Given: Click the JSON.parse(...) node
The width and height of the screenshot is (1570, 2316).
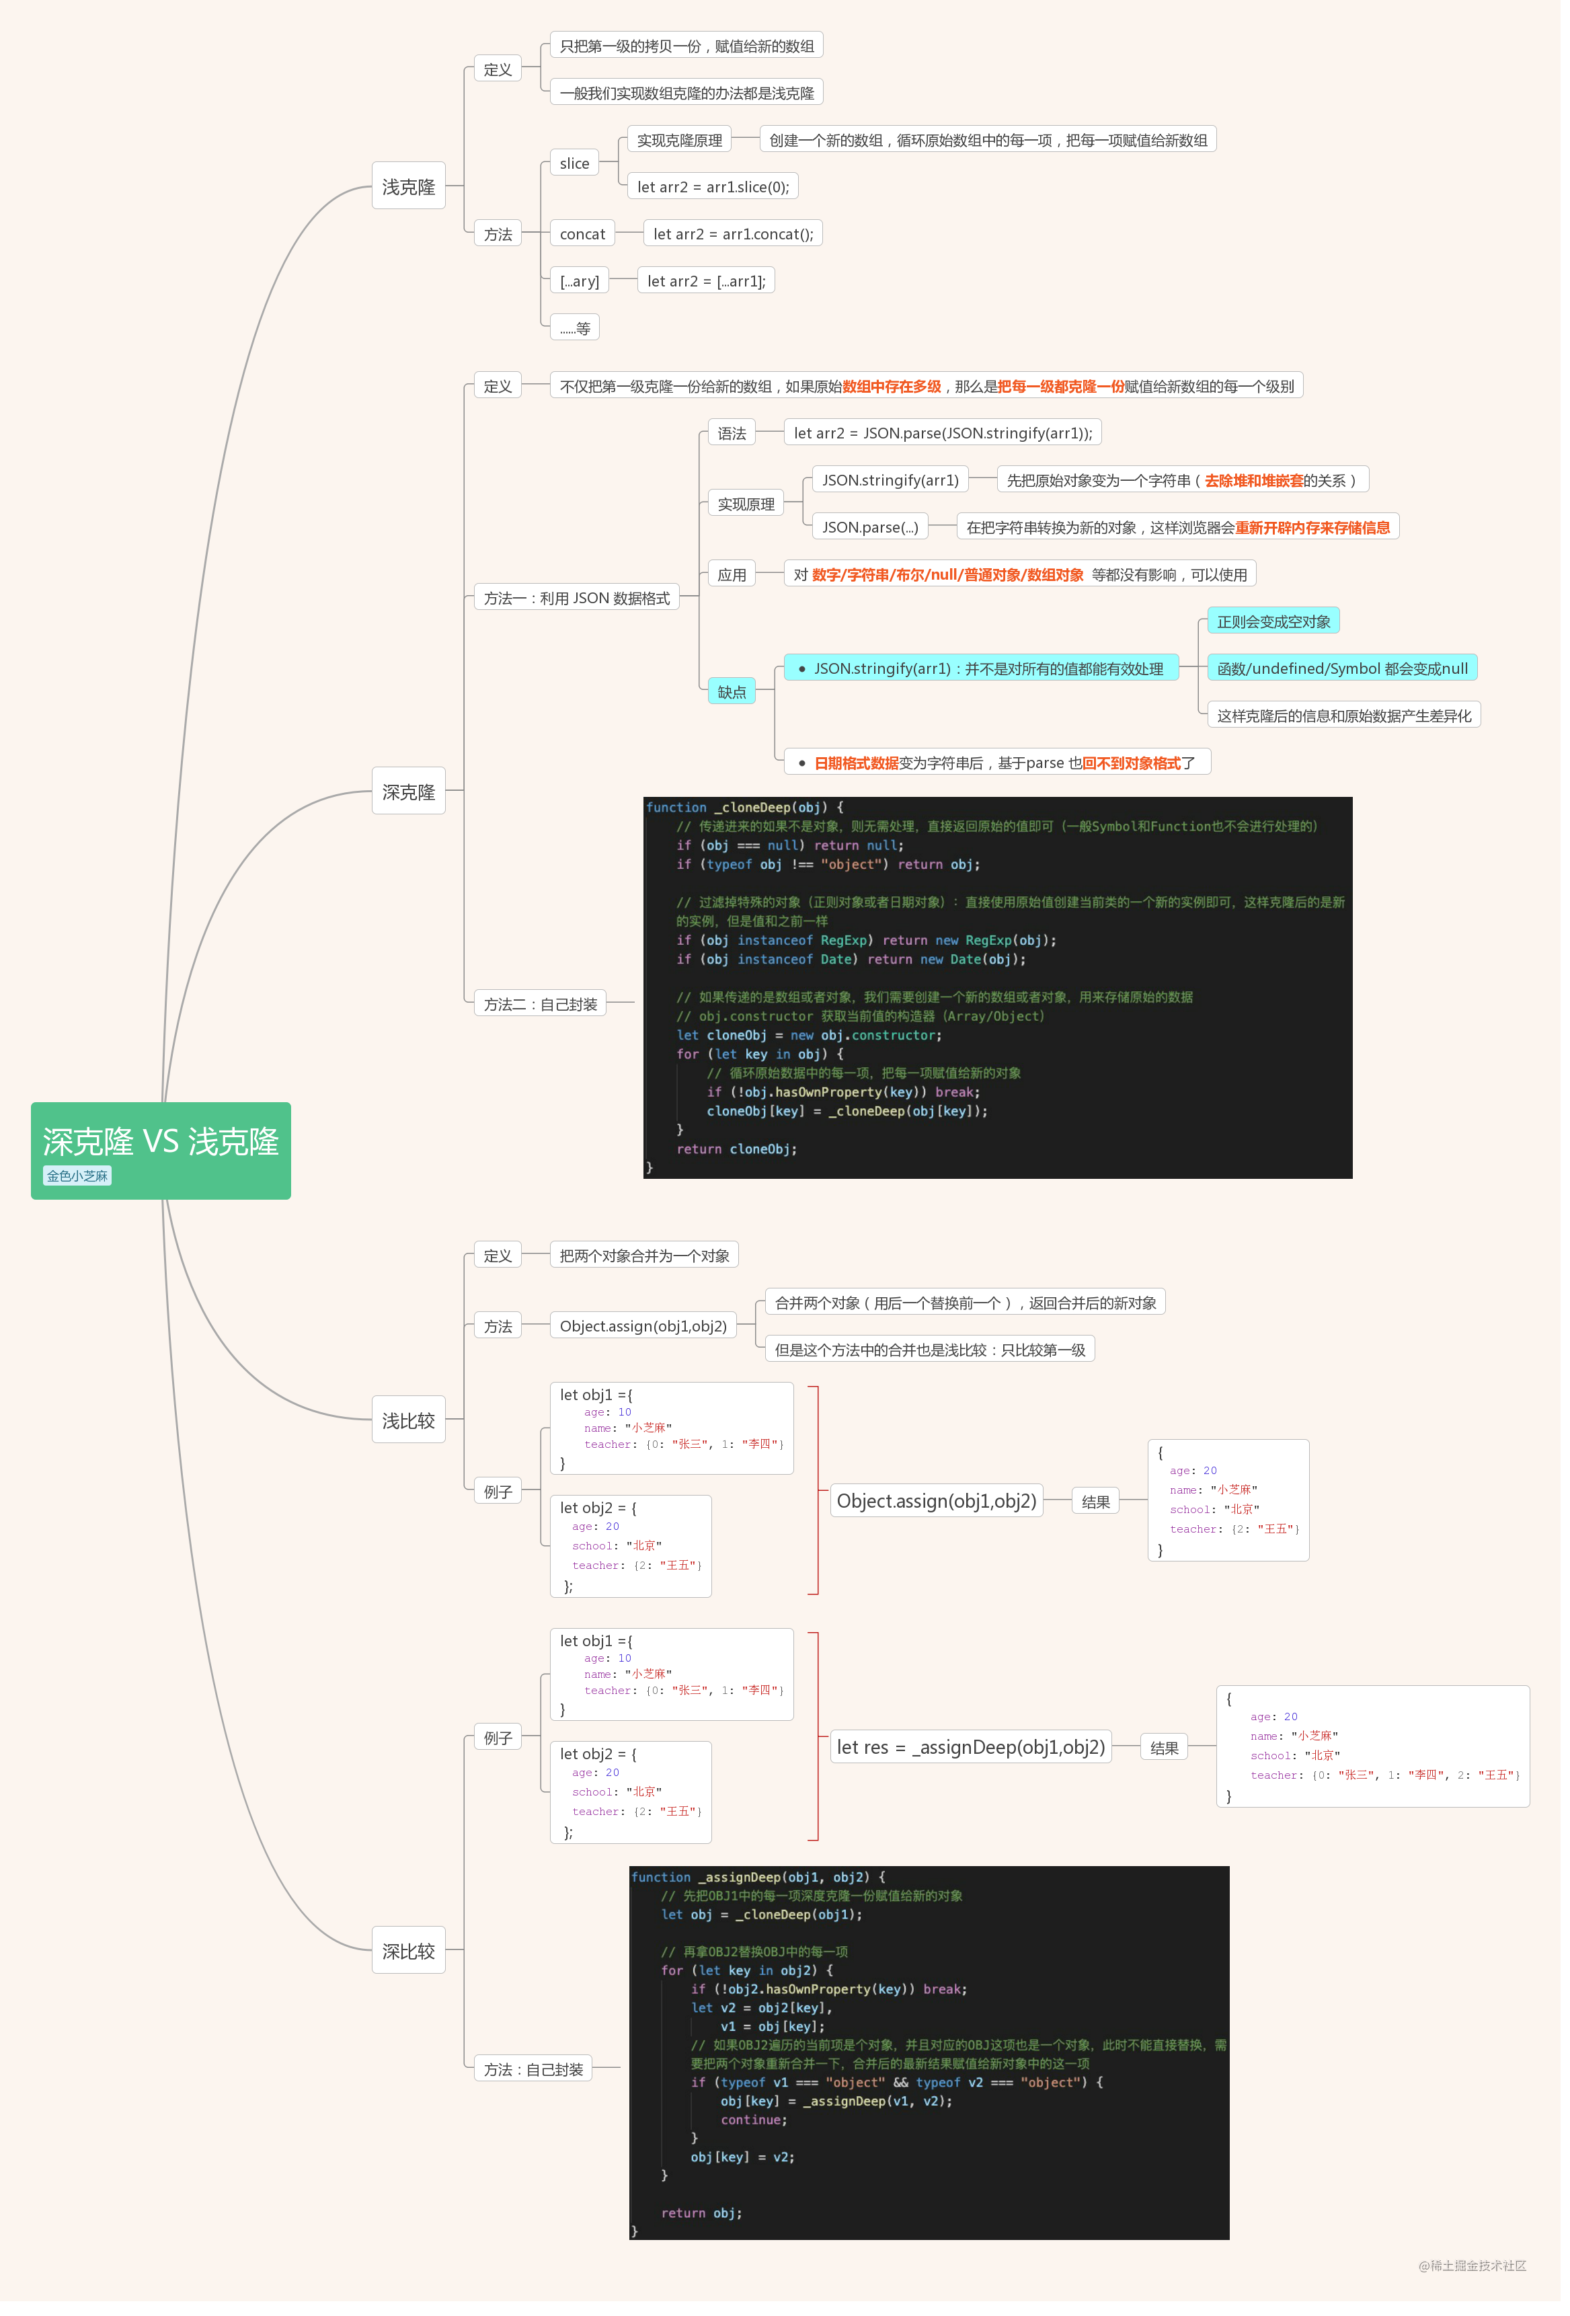Looking at the screenshot, I should pyautogui.click(x=869, y=527).
